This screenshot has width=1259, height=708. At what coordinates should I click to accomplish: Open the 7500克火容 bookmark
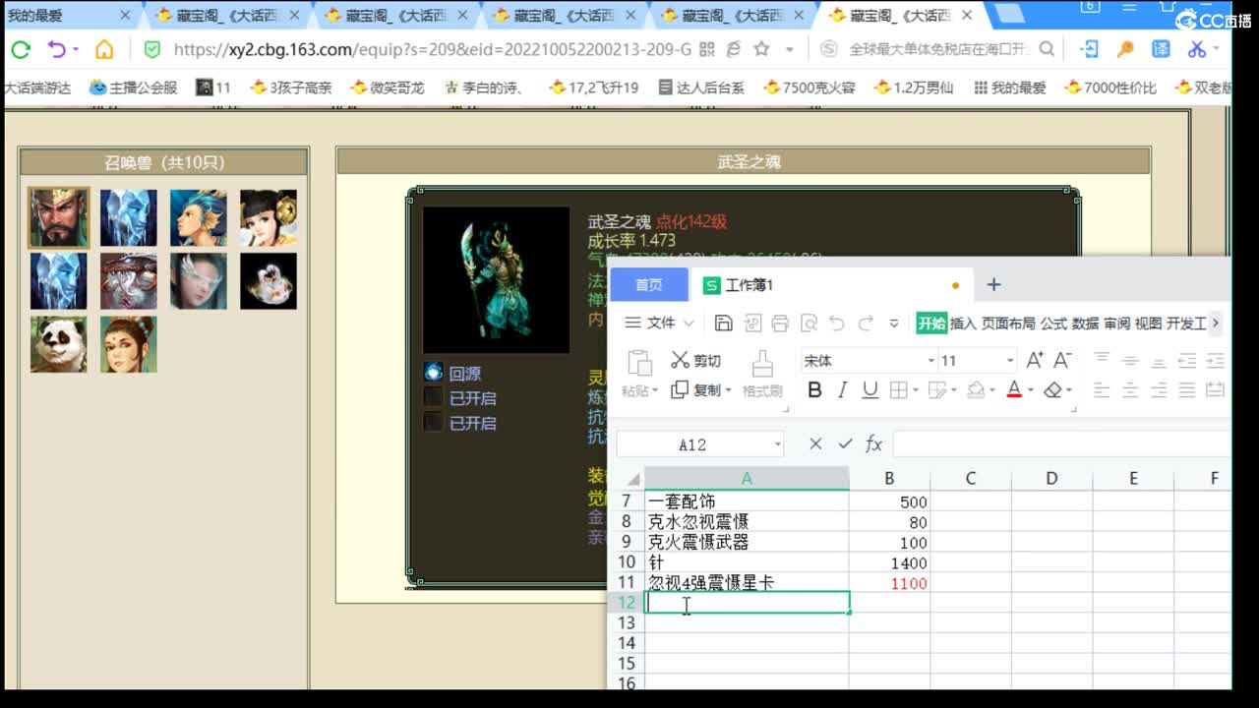coord(809,88)
